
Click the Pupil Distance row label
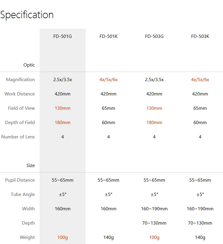click(20, 180)
